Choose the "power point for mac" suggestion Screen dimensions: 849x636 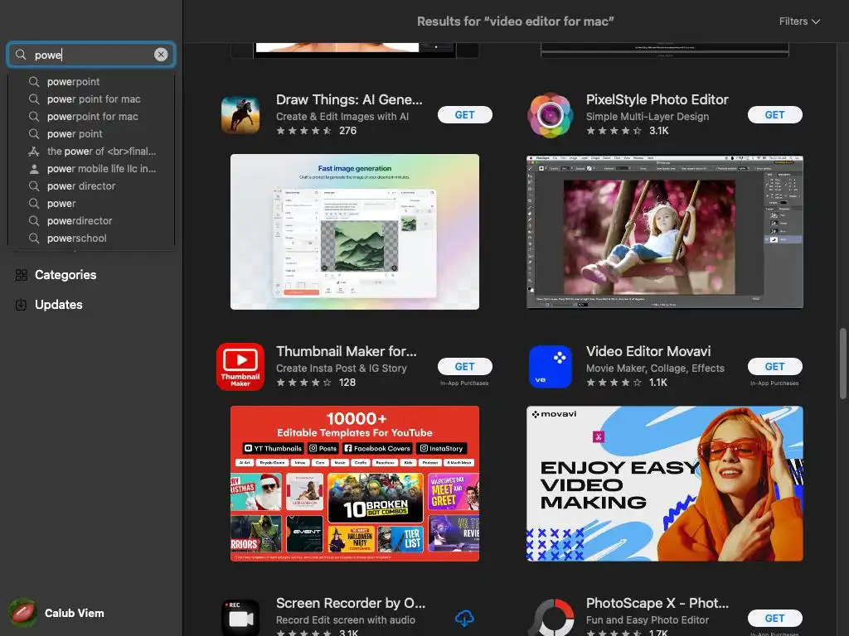[x=91, y=99]
